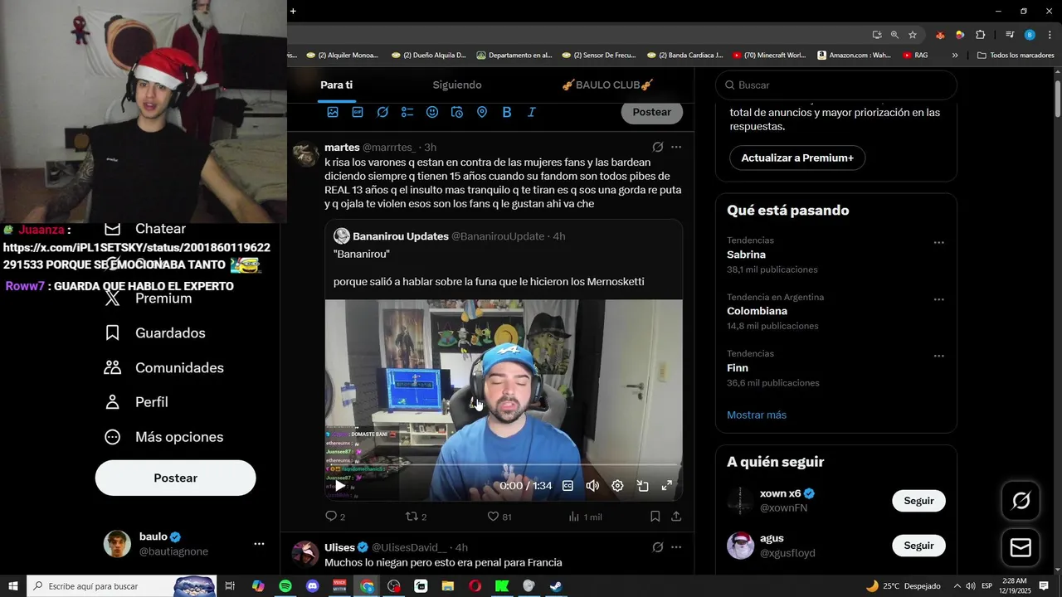Open Grok enhance icon in composer
Image resolution: width=1062 pixels, height=597 pixels.
[382, 112]
